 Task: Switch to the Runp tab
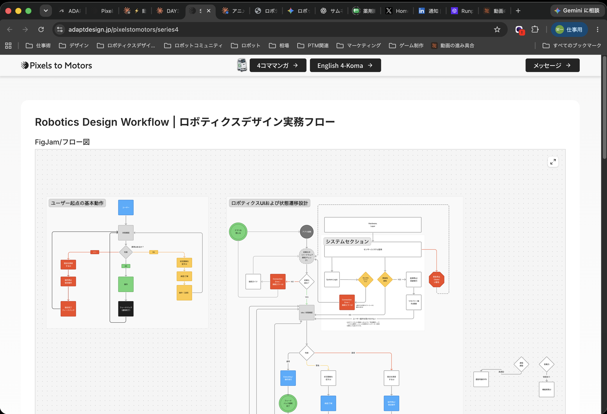[462, 11]
